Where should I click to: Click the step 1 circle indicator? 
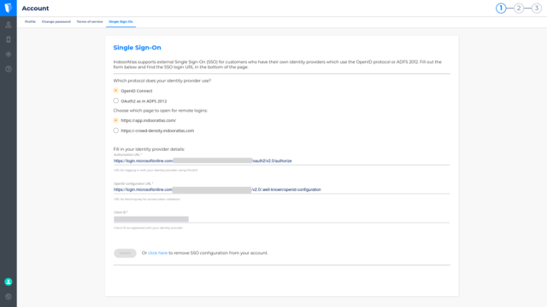(x=501, y=8)
